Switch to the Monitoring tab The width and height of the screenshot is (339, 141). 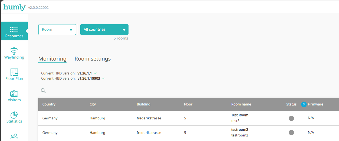tap(52, 59)
